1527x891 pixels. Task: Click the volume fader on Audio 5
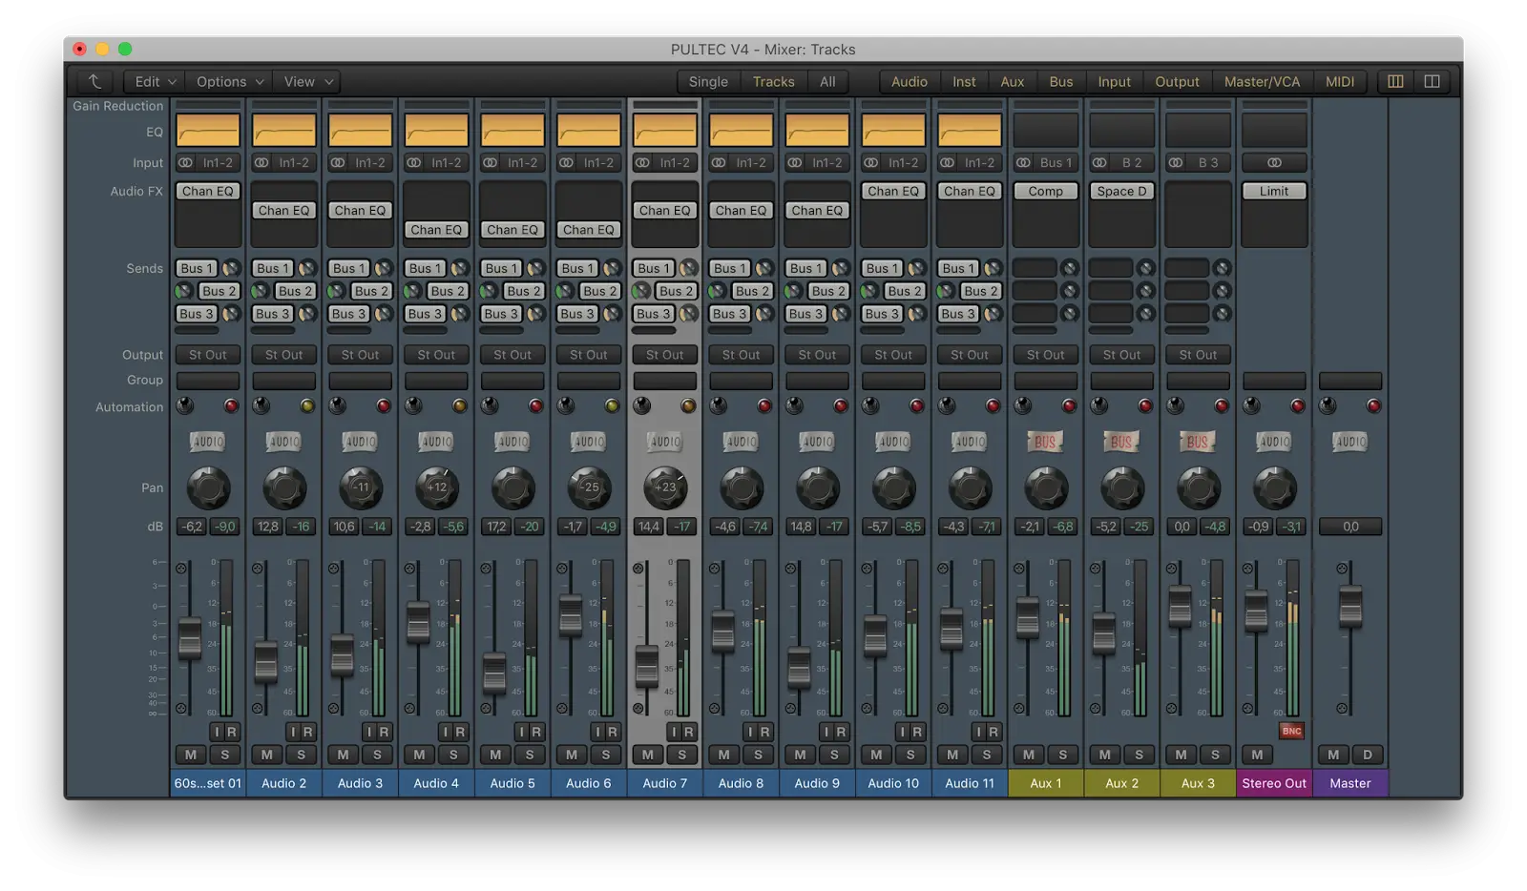pos(494,673)
